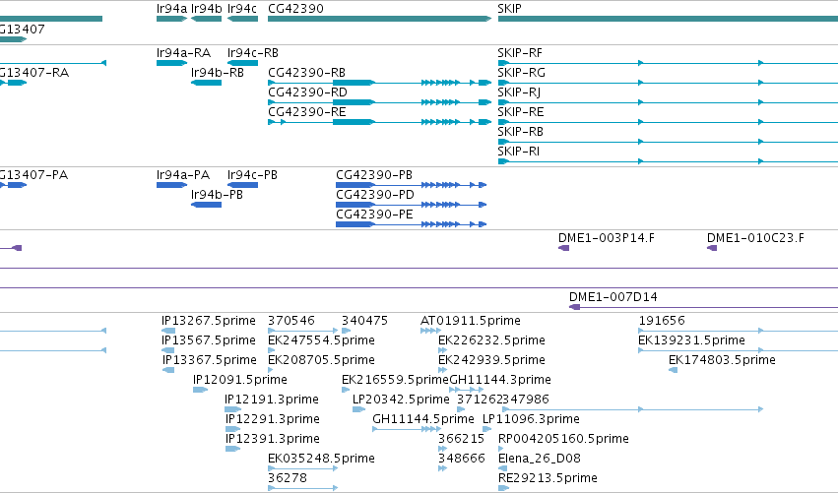Select SKIP-RG transcript label
This screenshot has width=838, height=493.
pos(522,73)
